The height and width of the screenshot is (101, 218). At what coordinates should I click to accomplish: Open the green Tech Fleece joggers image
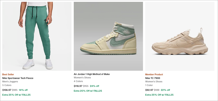37,36
